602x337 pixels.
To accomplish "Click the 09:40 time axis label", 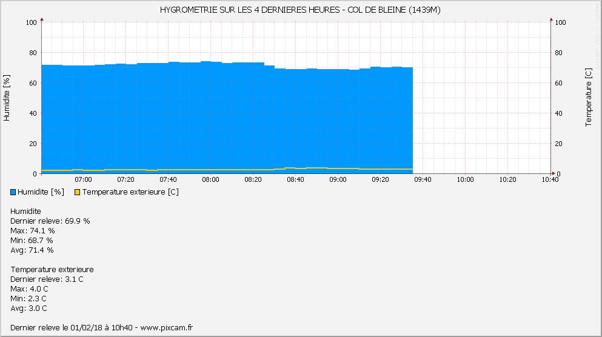I will (x=423, y=179).
